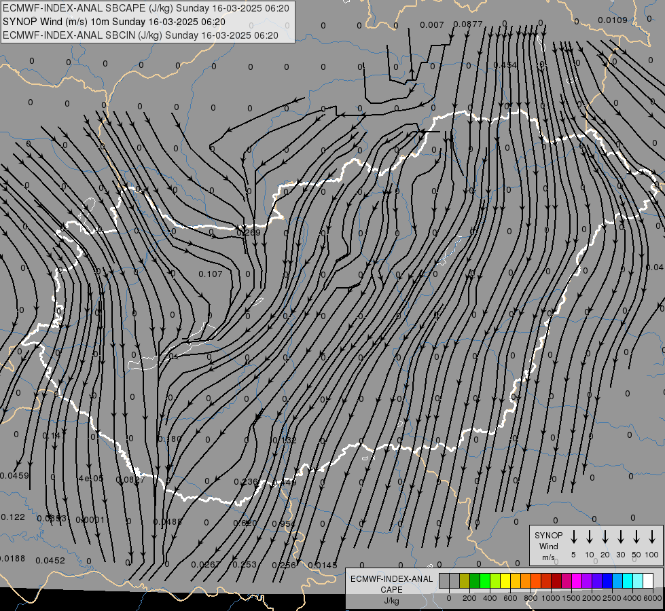Click the SBCIN header line
The height and width of the screenshot is (611, 665).
point(141,35)
